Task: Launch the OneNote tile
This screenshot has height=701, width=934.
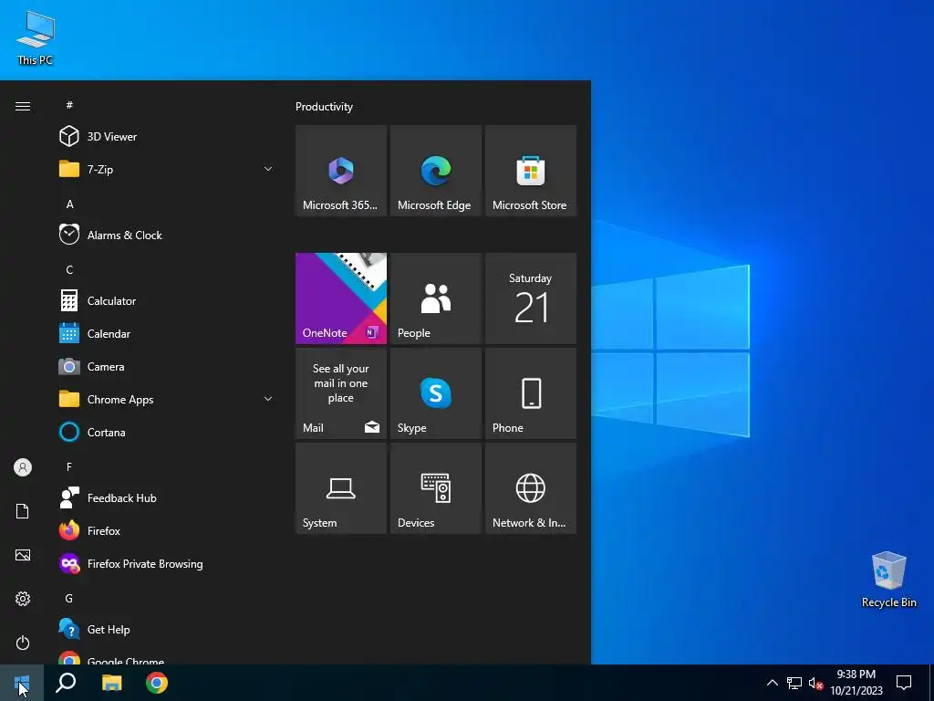Action: (341, 298)
